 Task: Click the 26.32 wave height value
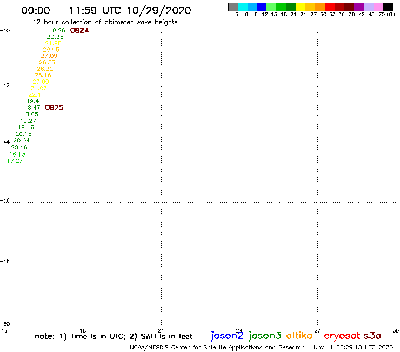coord(45,69)
